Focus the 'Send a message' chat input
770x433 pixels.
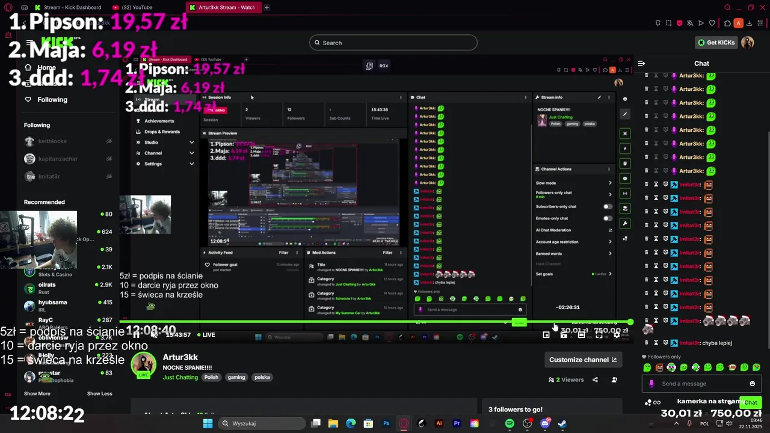coord(701,384)
